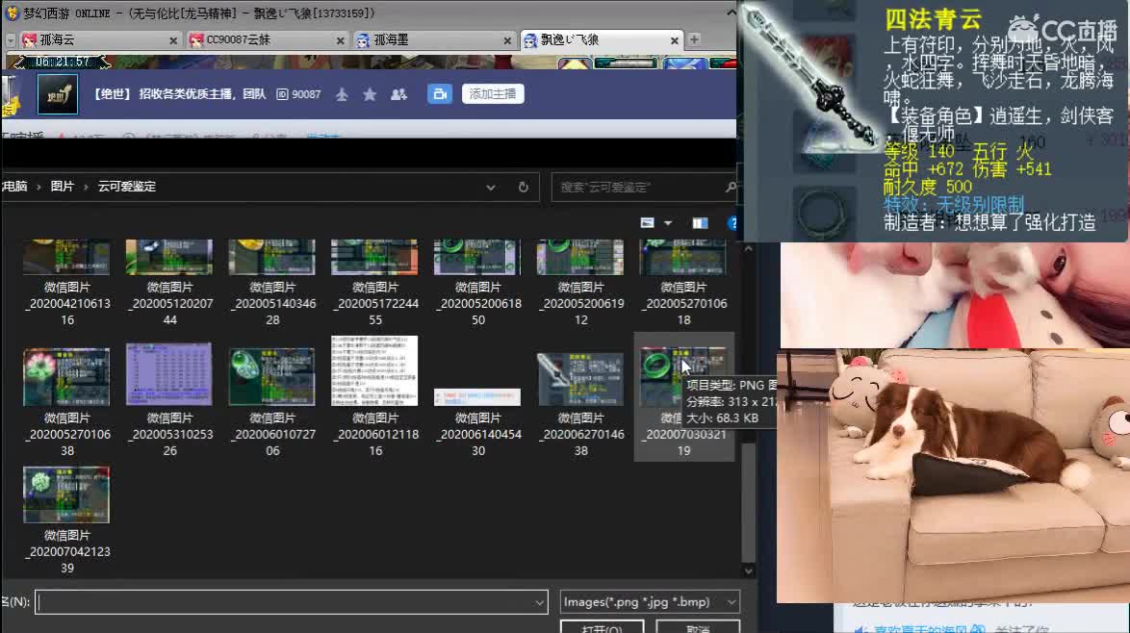Image resolution: width=1130 pixels, height=633 pixels.
Task: Click 云可爱鉴定 folder in breadcrumb
Action: click(x=127, y=187)
